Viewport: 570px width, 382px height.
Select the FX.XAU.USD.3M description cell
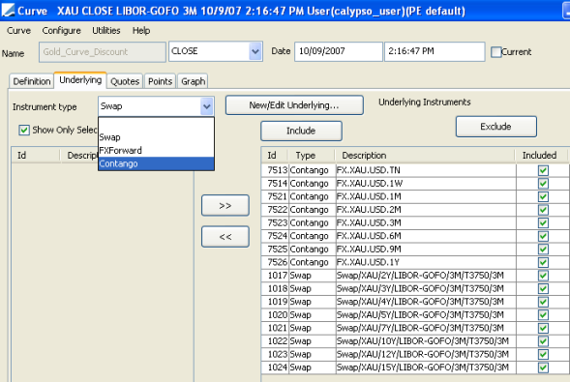click(x=426, y=223)
